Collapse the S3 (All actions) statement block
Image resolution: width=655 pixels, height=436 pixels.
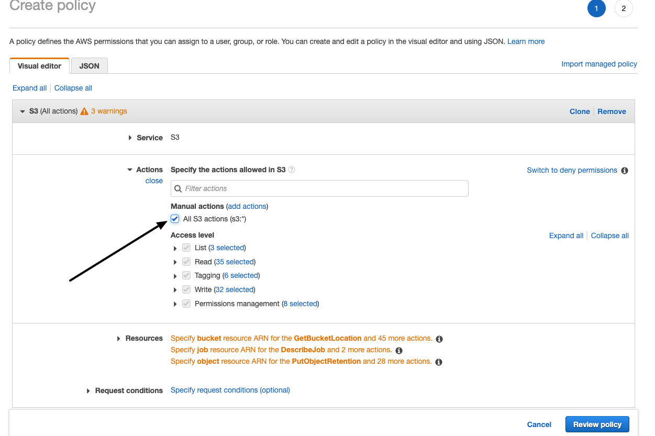coord(23,111)
